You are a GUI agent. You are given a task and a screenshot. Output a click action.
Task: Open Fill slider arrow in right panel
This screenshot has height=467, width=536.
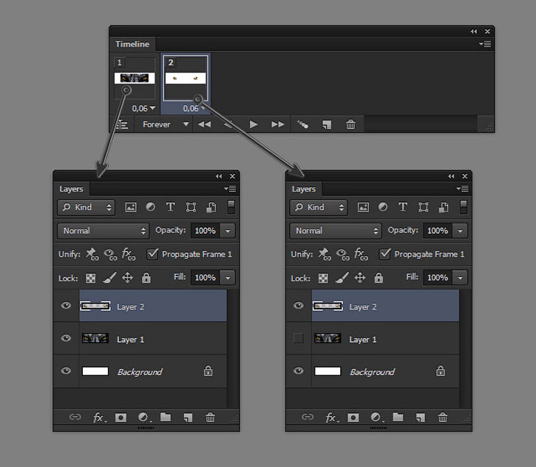click(461, 278)
